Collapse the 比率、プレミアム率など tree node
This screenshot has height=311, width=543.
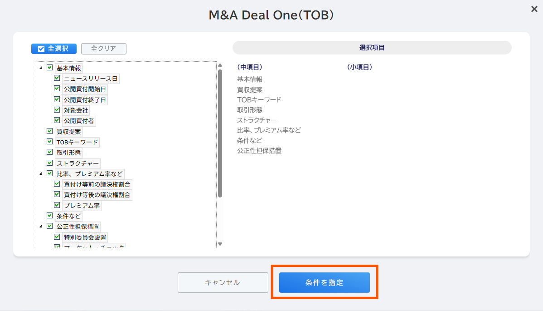pos(41,174)
